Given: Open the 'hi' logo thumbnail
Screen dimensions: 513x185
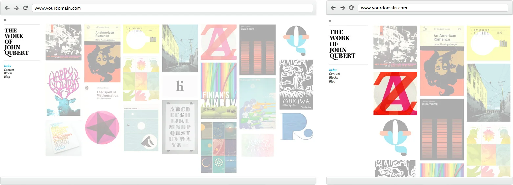Looking at the screenshot, I should coord(180,86).
